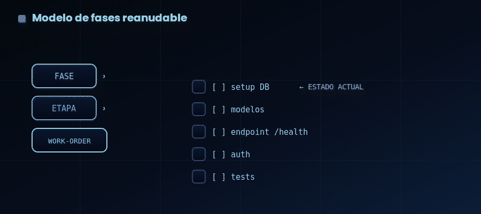
Task: Select the modelos task text
Action: pos(247,109)
